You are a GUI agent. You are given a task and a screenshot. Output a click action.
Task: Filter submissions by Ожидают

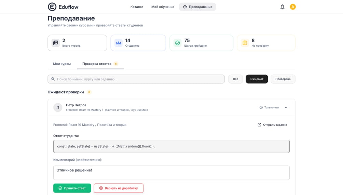tap(257, 79)
